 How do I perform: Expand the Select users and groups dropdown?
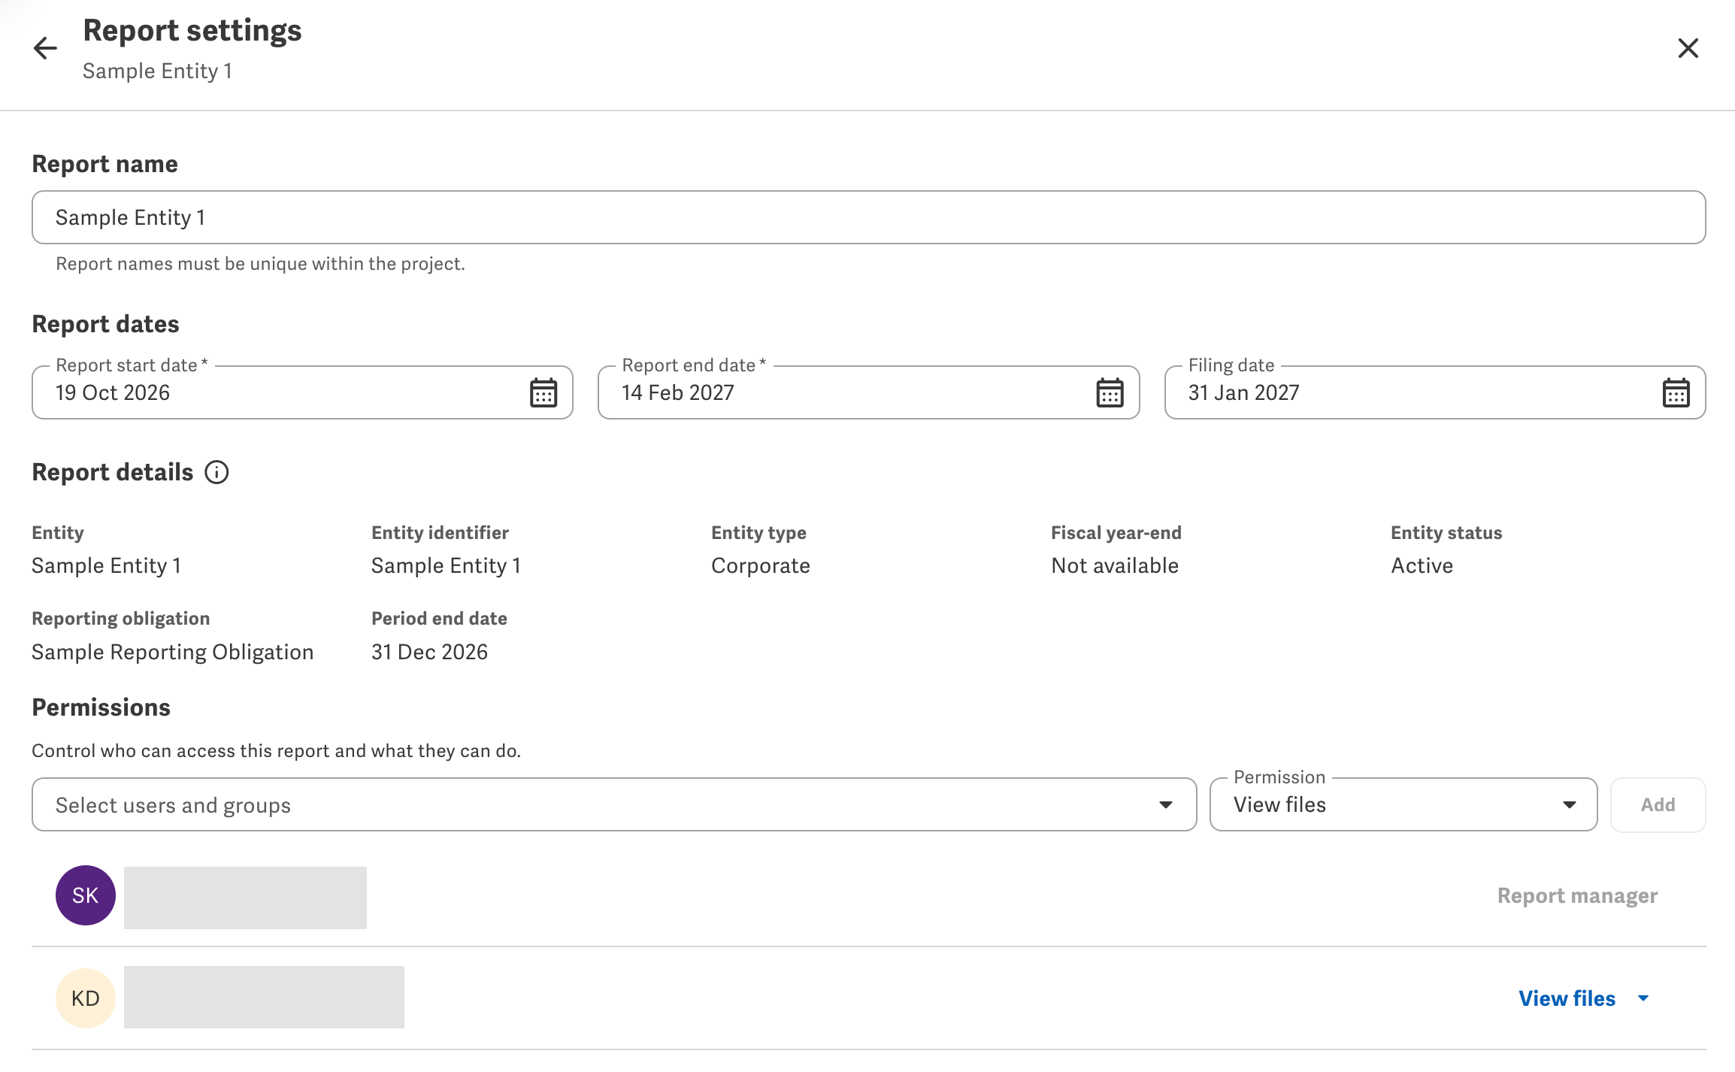coord(614,804)
